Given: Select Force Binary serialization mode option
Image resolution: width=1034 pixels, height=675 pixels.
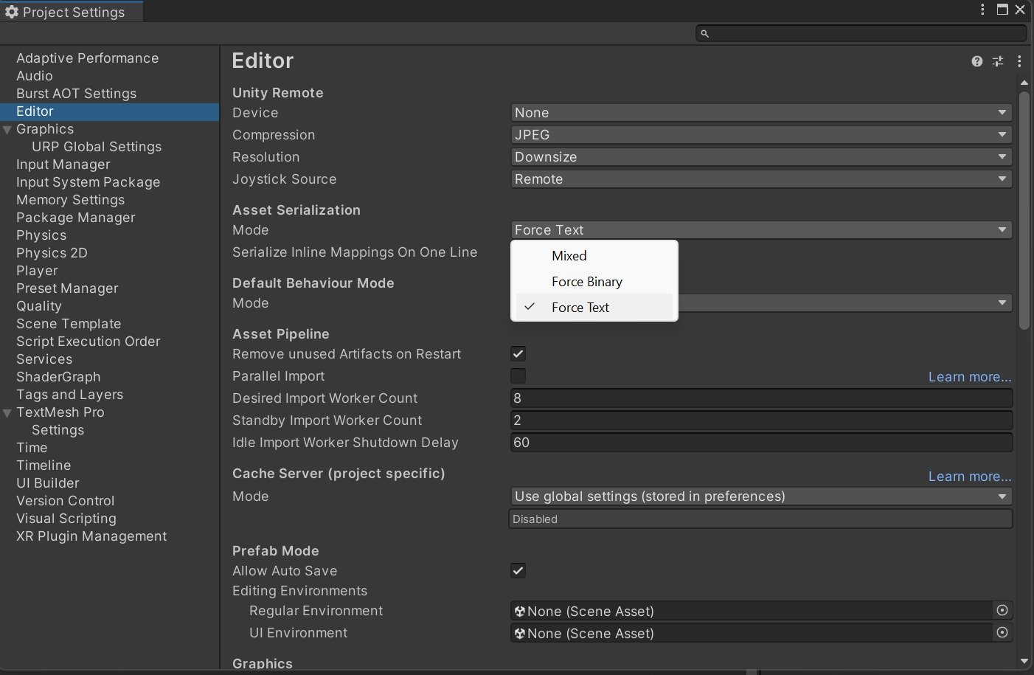Looking at the screenshot, I should (x=594, y=282).
